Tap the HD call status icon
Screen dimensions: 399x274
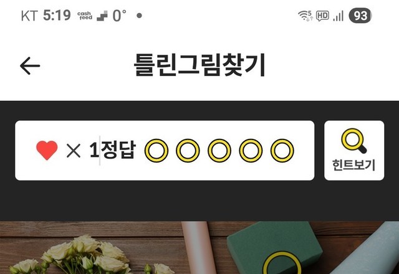tap(322, 16)
